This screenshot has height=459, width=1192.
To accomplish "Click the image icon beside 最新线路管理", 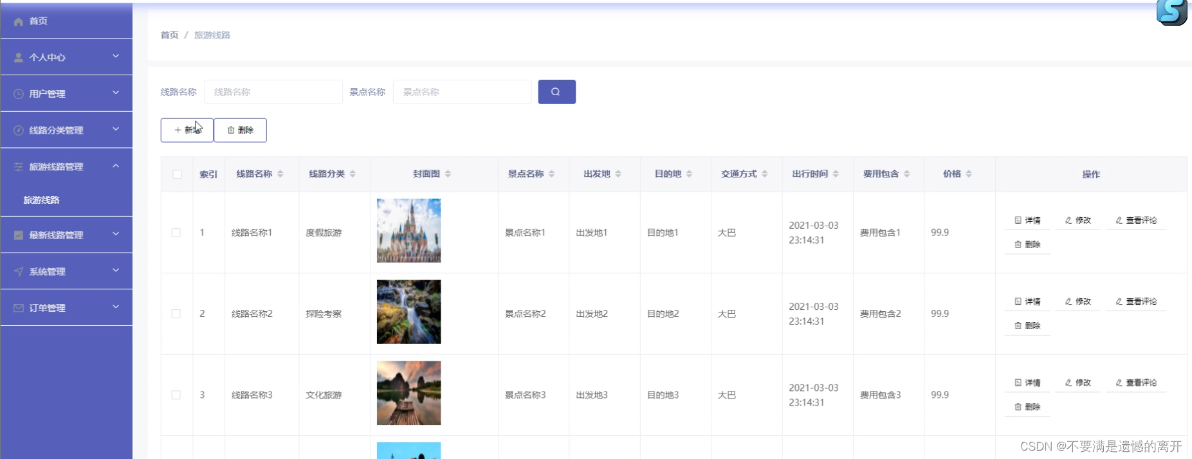I will [19, 235].
